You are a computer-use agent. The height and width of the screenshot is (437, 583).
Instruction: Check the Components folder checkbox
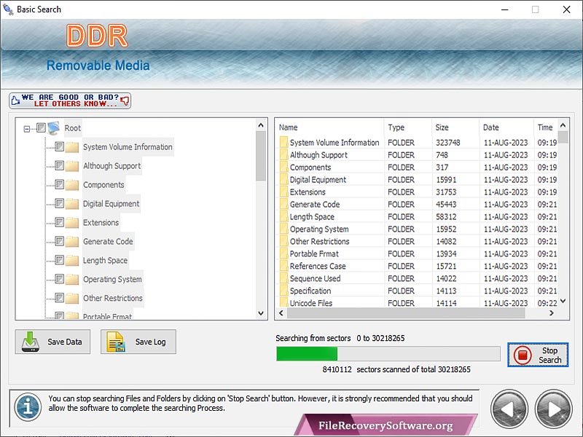click(60, 184)
